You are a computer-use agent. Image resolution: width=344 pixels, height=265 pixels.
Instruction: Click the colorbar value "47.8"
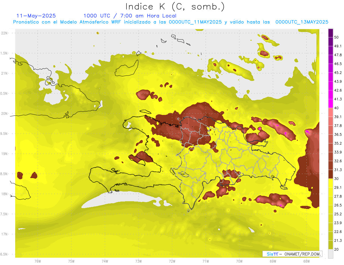tap(338, 55)
